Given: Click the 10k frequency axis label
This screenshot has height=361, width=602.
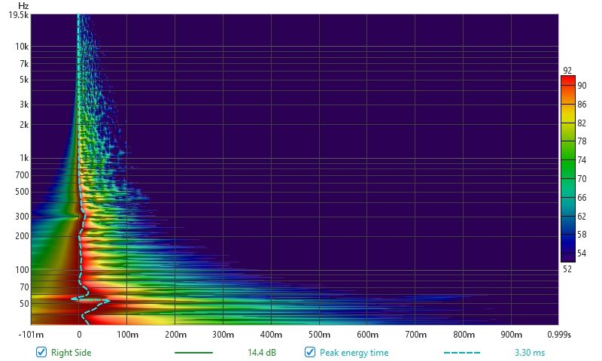Looking at the screenshot, I should pyautogui.click(x=22, y=47).
